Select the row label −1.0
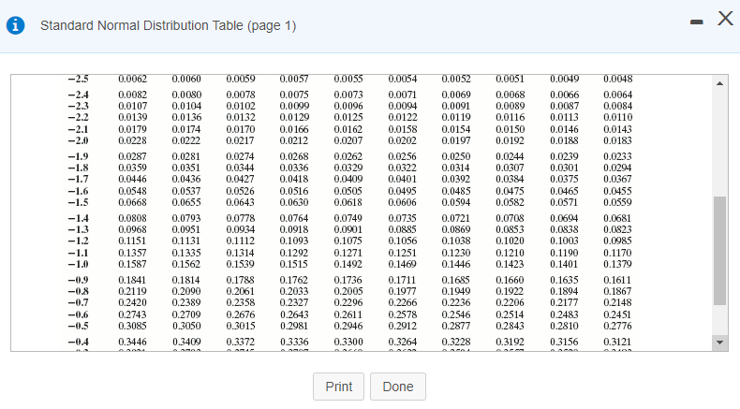Screen dimensions: 740x409 pyautogui.click(x=79, y=264)
